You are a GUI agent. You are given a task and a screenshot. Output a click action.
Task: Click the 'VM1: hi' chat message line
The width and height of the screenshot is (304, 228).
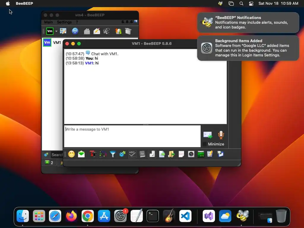point(82,63)
